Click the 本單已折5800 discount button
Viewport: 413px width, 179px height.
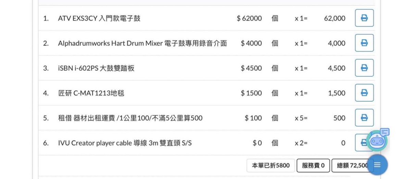271,166
